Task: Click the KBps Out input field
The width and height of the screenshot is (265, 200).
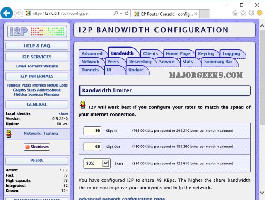Action: point(92,147)
